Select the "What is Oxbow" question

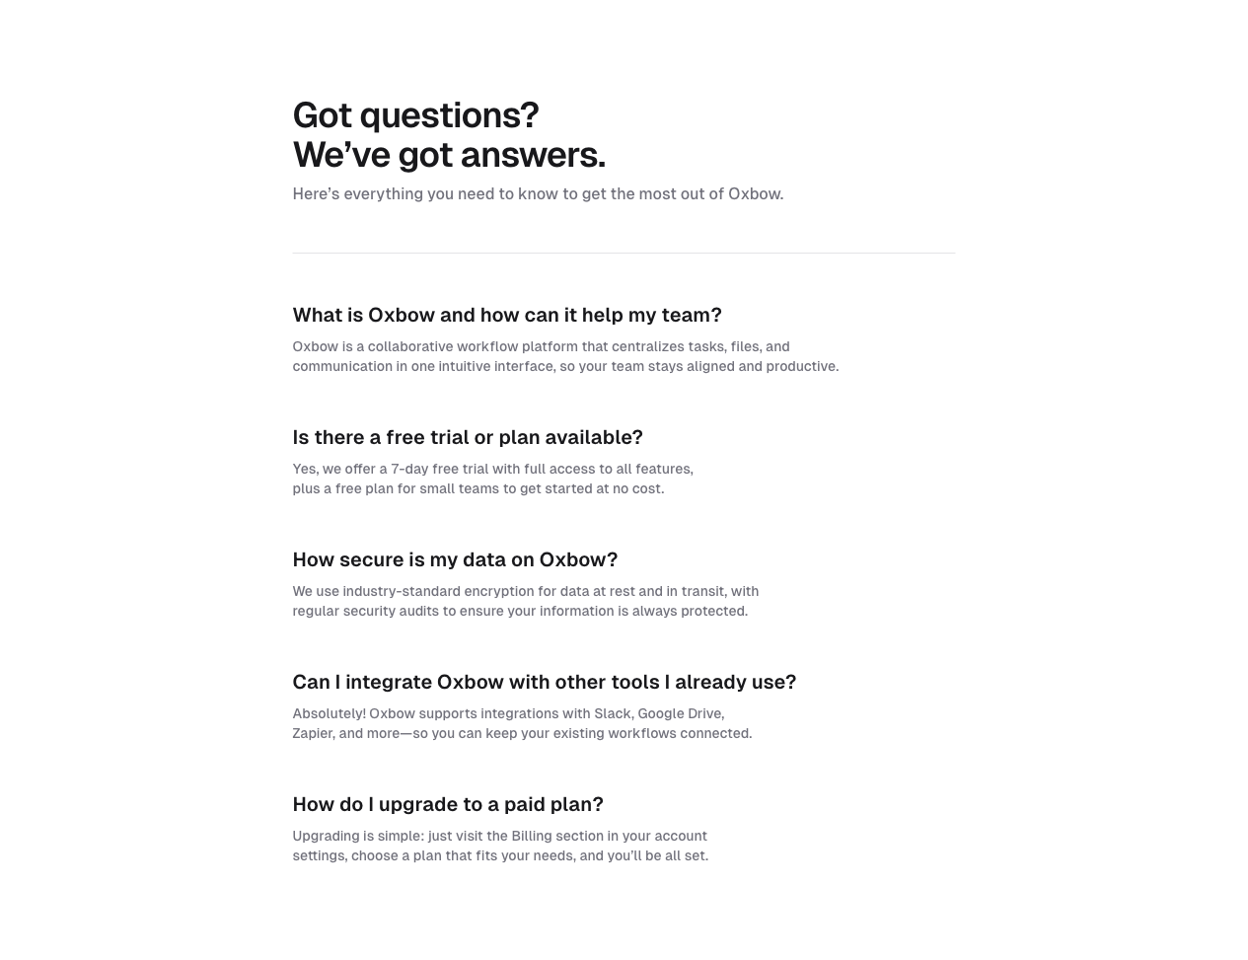click(x=506, y=315)
